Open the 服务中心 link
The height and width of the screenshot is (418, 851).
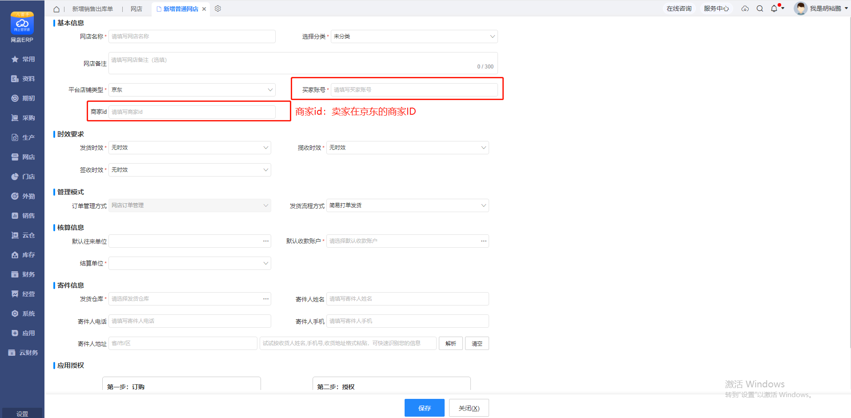tap(716, 8)
